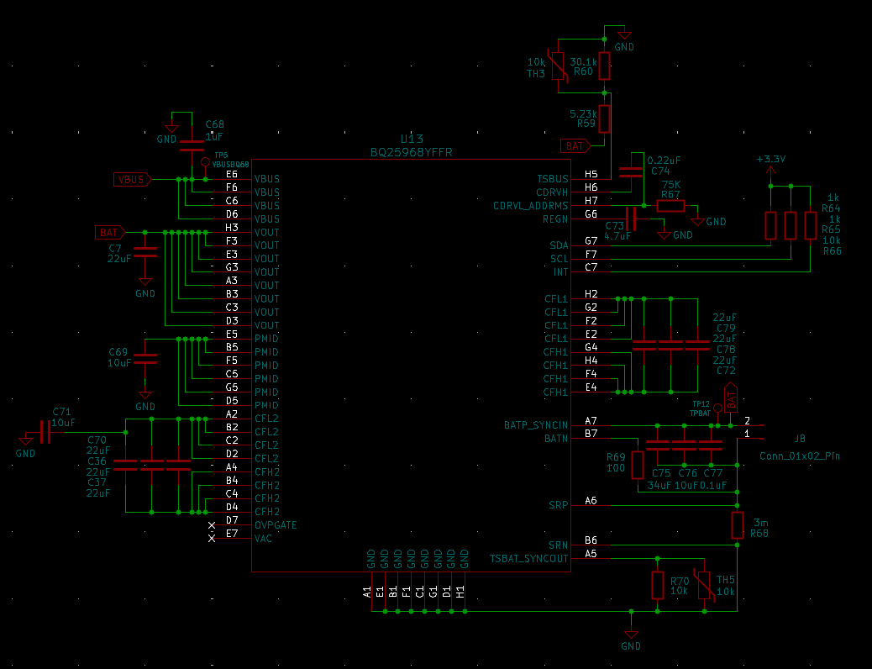Select the pull-up resistor on the SCL line

point(791,226)
